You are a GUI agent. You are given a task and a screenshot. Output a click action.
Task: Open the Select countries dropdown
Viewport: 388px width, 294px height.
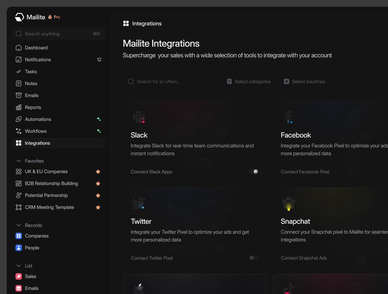pyautogui.click(x=304, y=81)
